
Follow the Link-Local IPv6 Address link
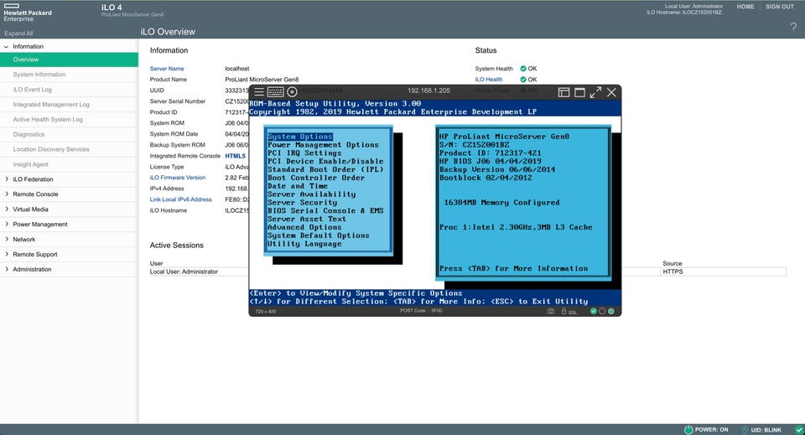181,199
